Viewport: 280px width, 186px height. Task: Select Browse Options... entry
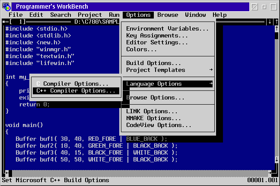(x=168, y=98)
